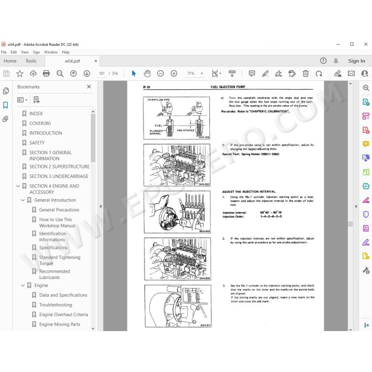Open the zoom level dropdown arrow

pos(202,73)
